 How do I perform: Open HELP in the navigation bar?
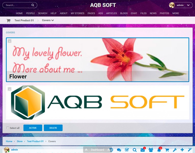click(x=54, y=13)
